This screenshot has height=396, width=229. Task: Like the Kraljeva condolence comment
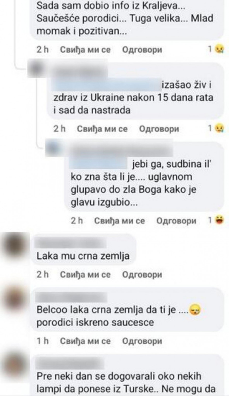pyautogui.click(x=85, y=50)
